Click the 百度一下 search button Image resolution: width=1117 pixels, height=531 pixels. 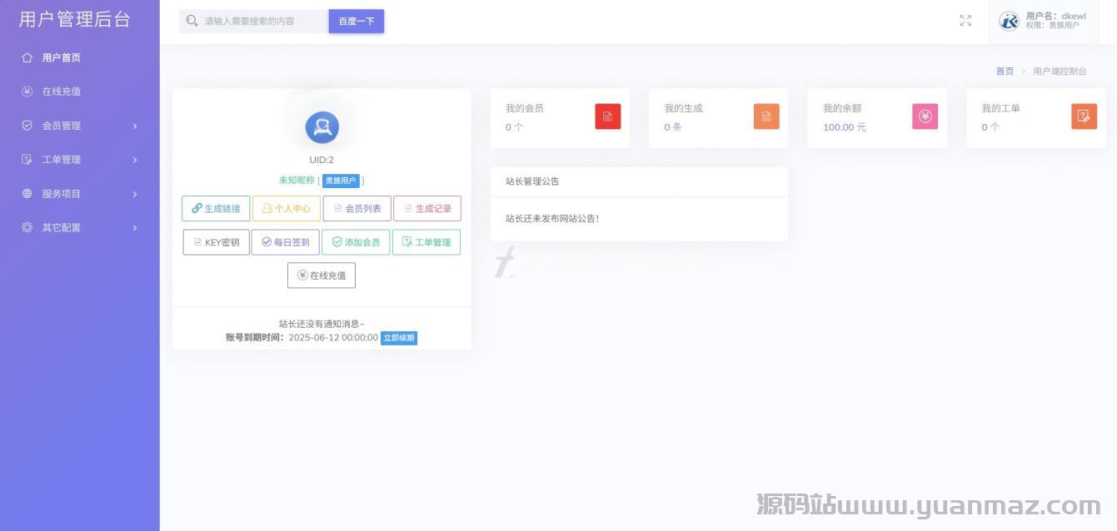[x=357, y=21]
